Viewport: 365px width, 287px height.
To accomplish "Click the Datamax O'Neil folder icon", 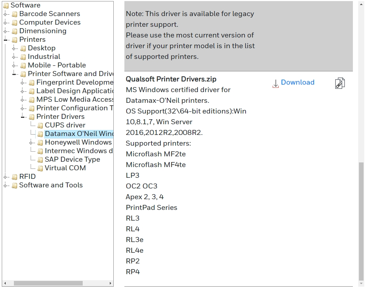I will (41, 134).
